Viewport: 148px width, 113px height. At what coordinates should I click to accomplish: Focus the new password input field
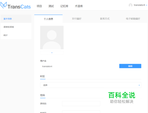pos(81,112)
